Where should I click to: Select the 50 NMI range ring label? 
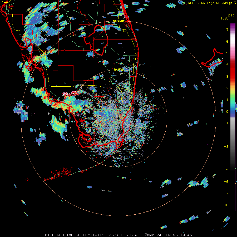point(118,70)
